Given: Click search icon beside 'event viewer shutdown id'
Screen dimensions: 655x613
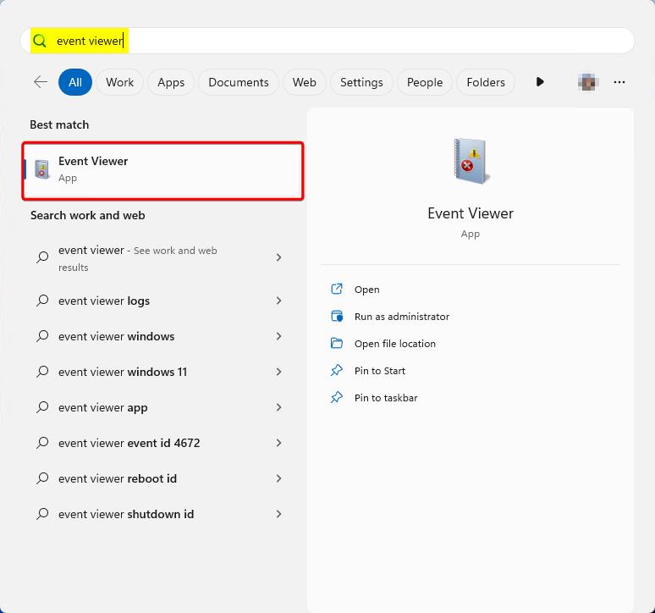Looking at the screenshot, I should click(42, 514).
